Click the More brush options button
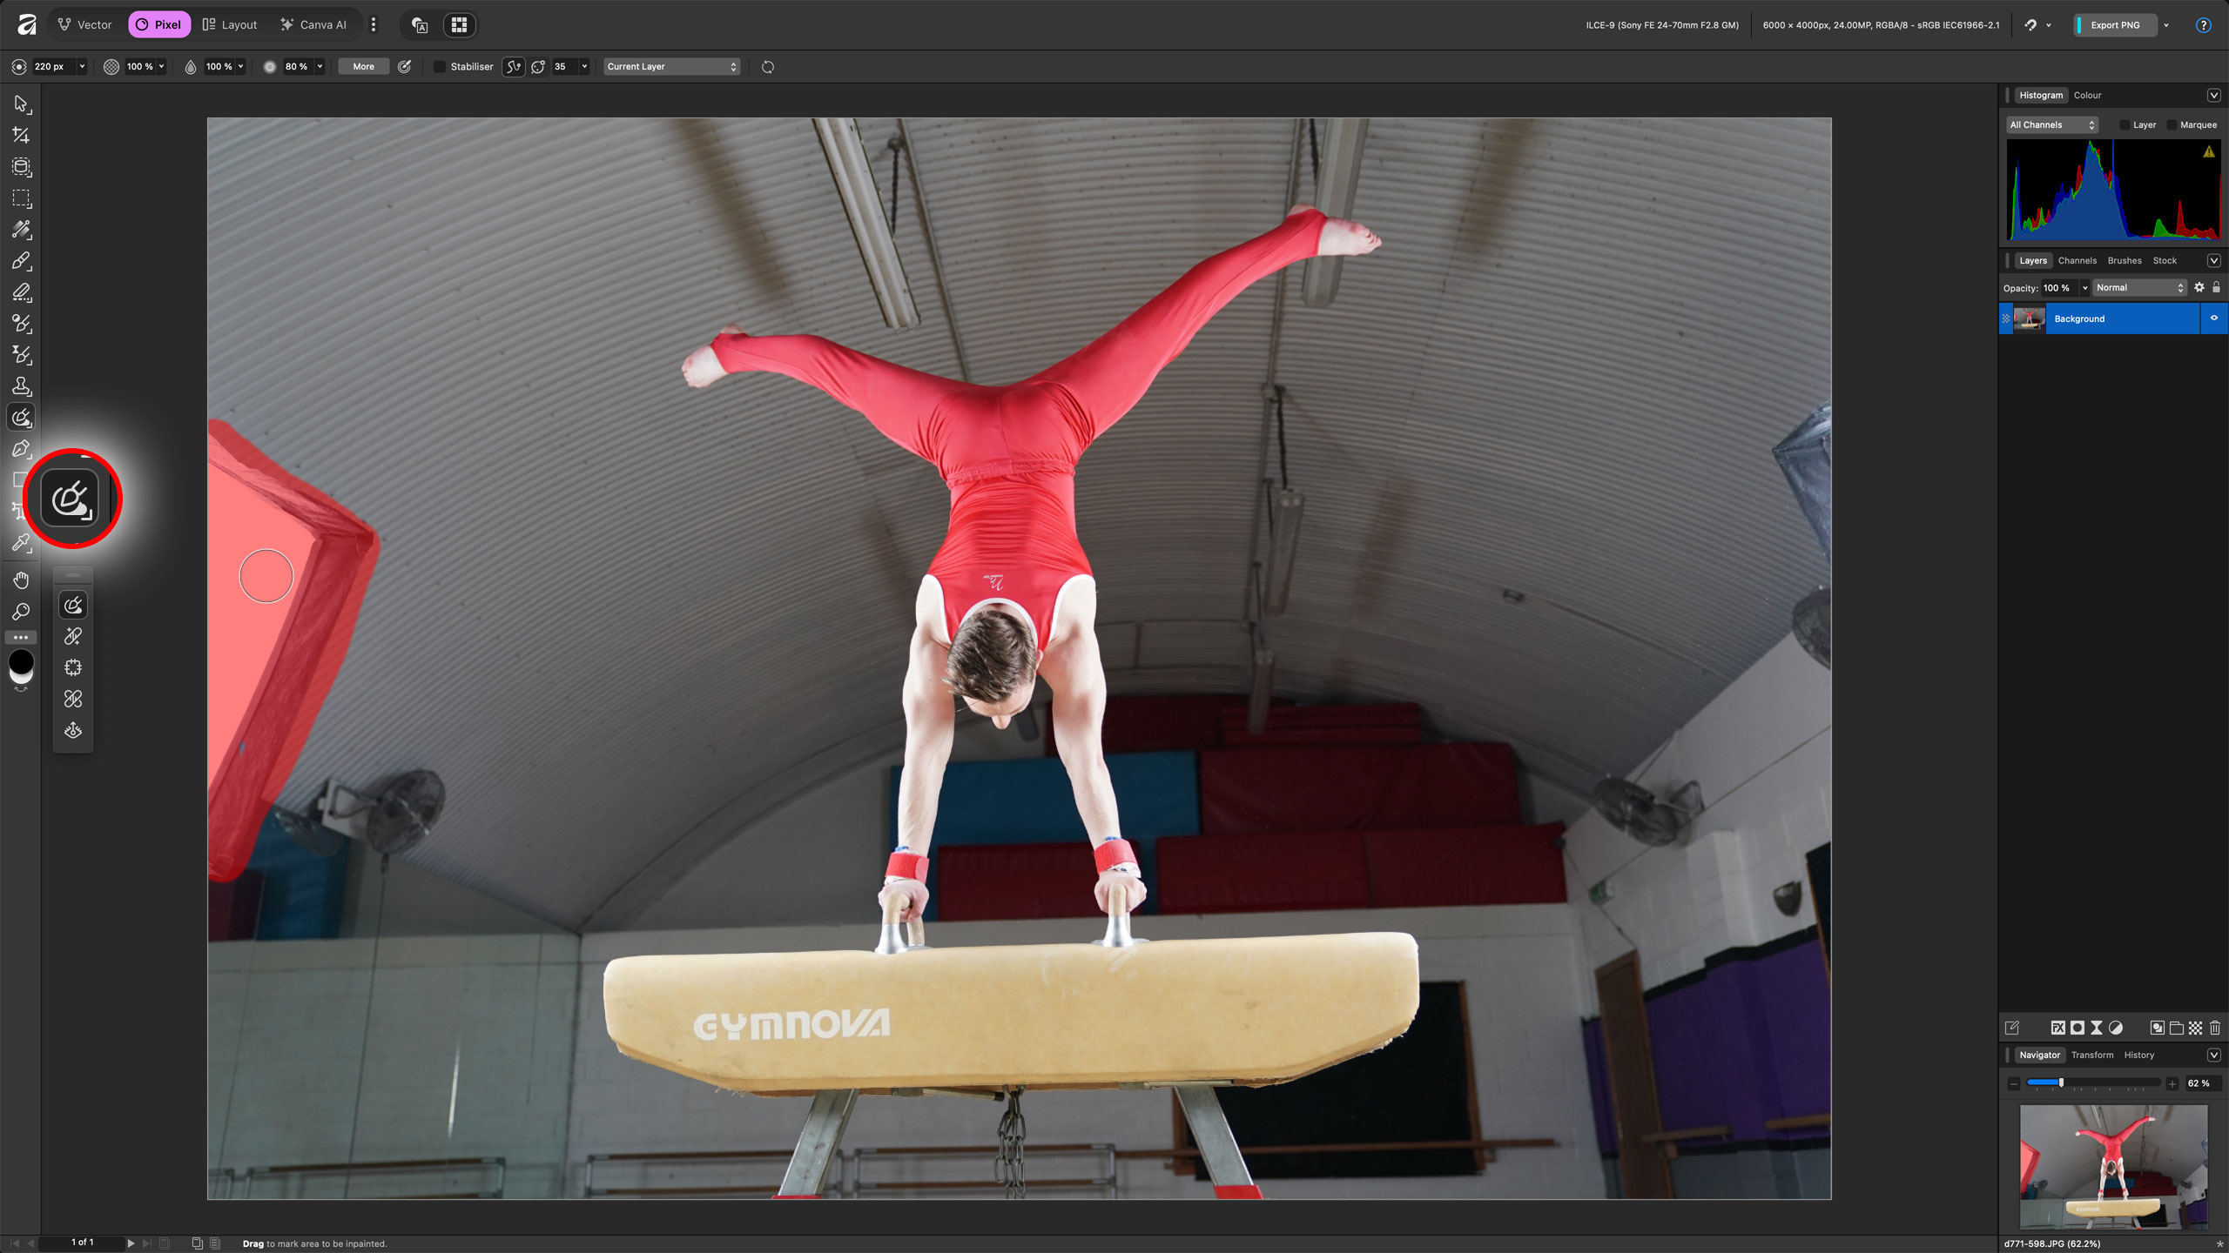The image size is (2229, 1253). point(363,67)
